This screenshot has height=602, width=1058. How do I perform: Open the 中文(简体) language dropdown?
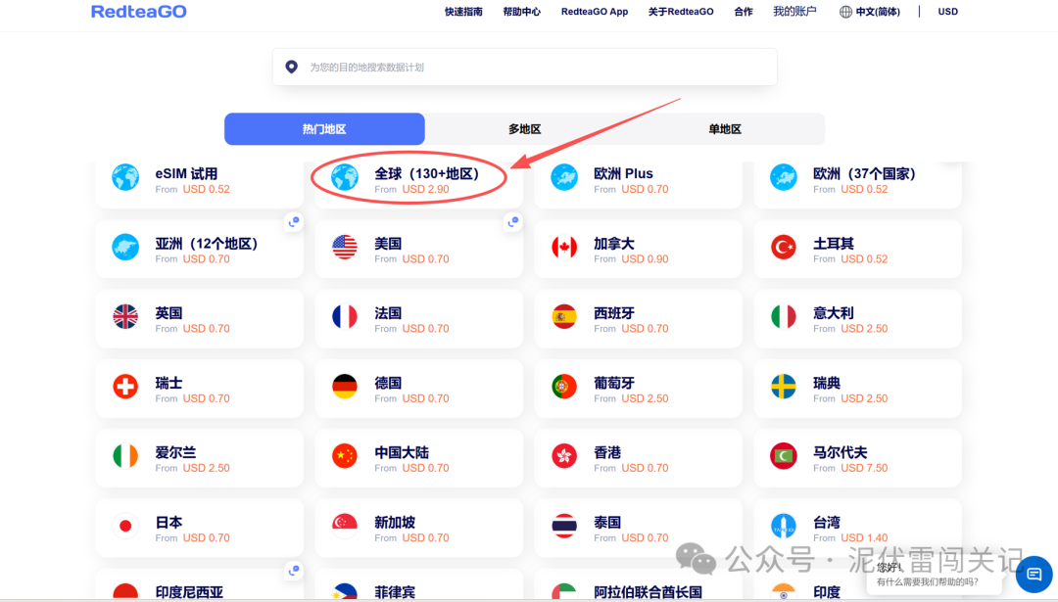click(x=877, y=11)
